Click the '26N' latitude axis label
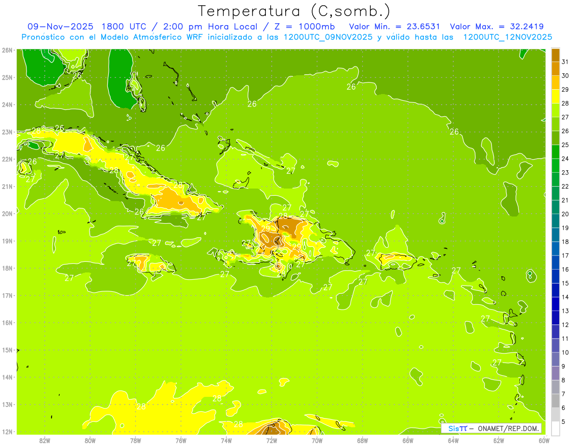This screenshot has width=578, height=447. pyautogui.click(x=7, y=50)
